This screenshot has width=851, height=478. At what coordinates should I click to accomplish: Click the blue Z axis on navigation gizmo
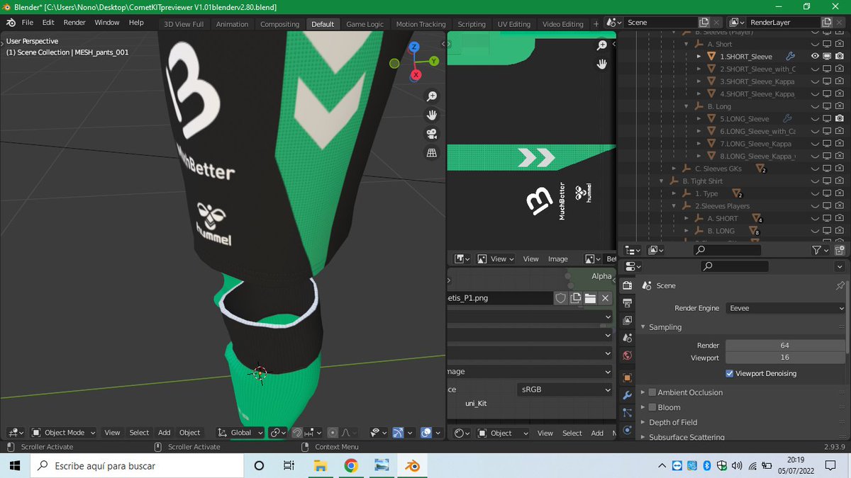pyautogui.click(x=415, y=47)
